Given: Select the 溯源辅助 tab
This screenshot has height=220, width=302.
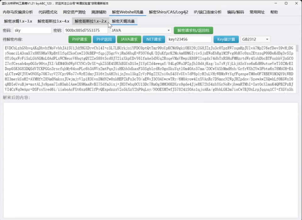Looking at the screenshot, I should 99,12.
